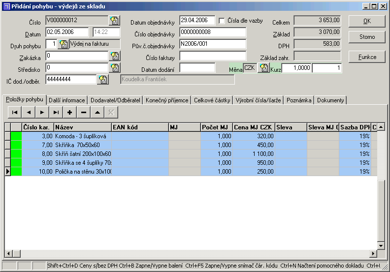390x272 pixels.
Task: Click row selector of Polička row
Action: click(8, 171)
